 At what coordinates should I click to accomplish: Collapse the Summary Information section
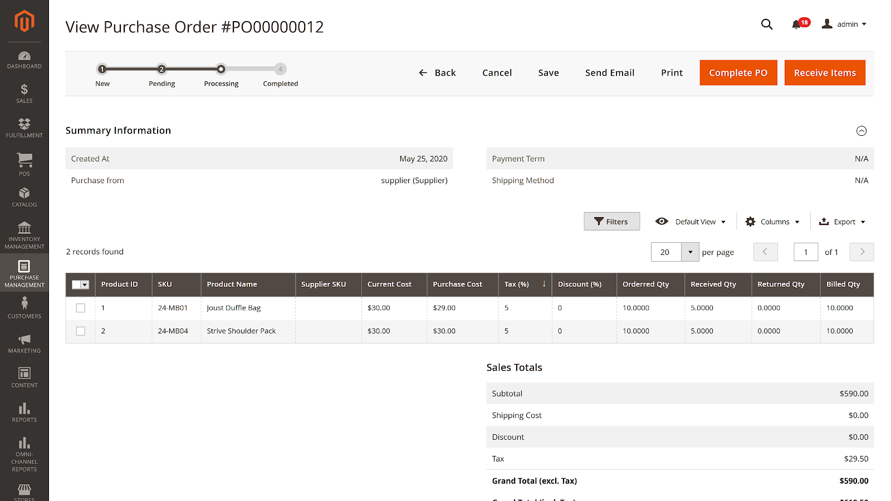pyautogui.click(x=861, y=131)
